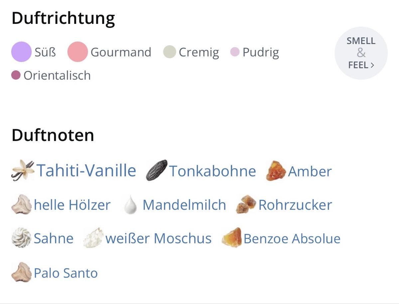This screenshot has width=399, height=304.
Task: Select the Pudrig scent direction label
Action: [261, 52]
